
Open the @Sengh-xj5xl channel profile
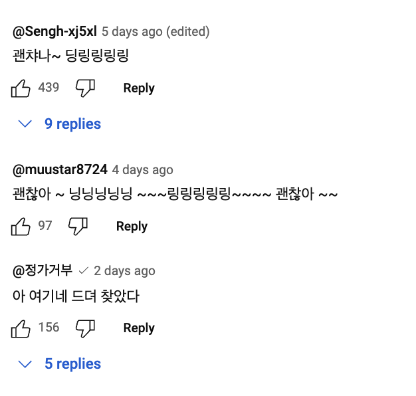(x=54, y=32)
